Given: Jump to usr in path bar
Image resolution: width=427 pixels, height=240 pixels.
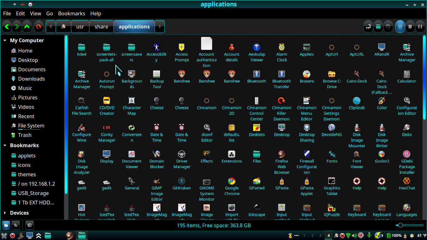Looking at the screenshot, I should 80,27.
